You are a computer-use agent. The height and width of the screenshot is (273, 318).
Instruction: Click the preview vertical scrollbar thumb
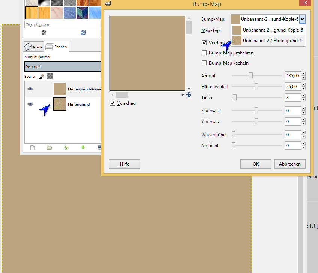189,28
